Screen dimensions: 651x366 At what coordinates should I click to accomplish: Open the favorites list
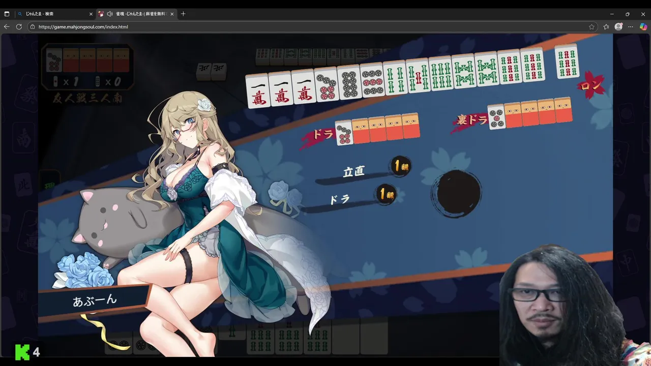(x=606, y=26)
